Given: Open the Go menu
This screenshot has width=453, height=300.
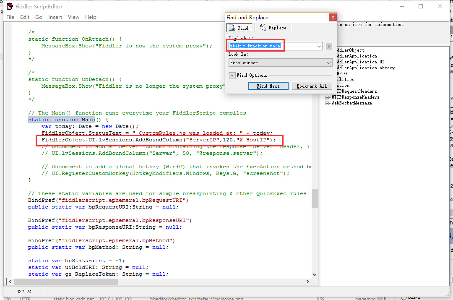Looking at the screenshot, I should click(39, 17).
